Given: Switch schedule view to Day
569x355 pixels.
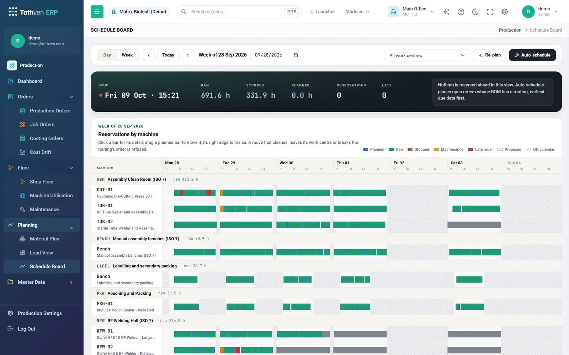Looking at the screenshot, I should (x=107, y=55).
